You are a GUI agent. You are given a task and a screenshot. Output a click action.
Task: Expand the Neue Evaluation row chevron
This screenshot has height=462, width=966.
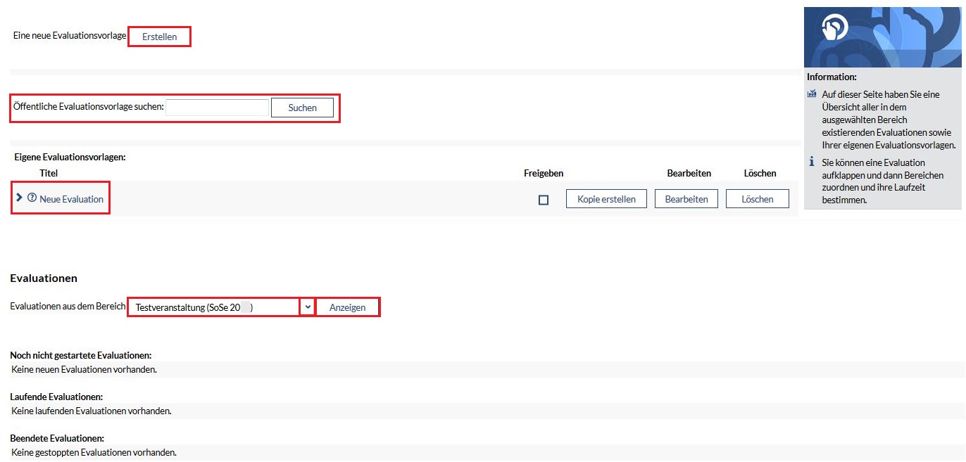pos(19,198)
